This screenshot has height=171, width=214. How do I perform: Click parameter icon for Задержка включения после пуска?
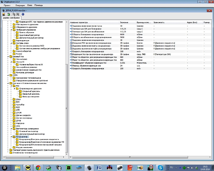[x=71, y=26]
